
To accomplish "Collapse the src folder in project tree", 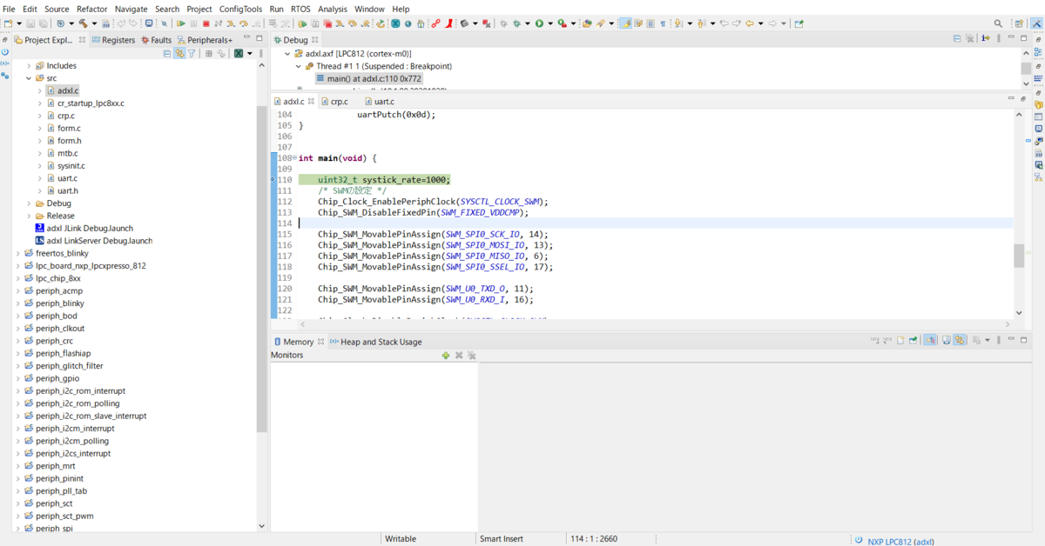I will click(x=29, y=78).
